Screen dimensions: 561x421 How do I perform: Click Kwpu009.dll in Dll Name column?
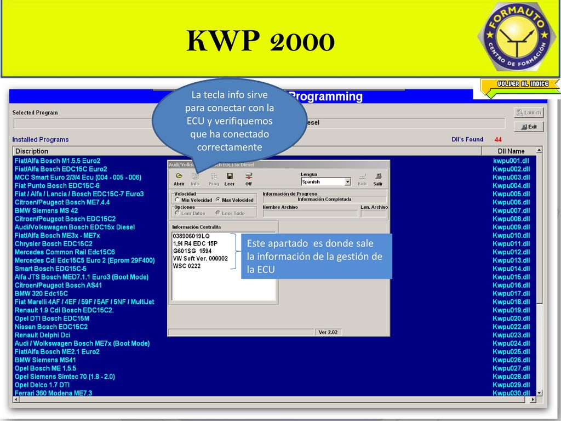coord(511,227)
